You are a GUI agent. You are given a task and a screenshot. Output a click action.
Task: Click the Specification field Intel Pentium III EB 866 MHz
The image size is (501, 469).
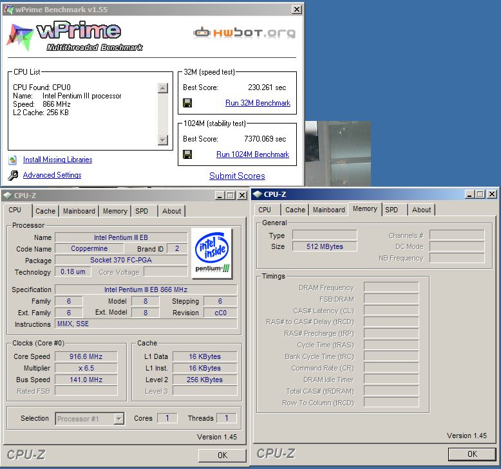click(146, 290)
